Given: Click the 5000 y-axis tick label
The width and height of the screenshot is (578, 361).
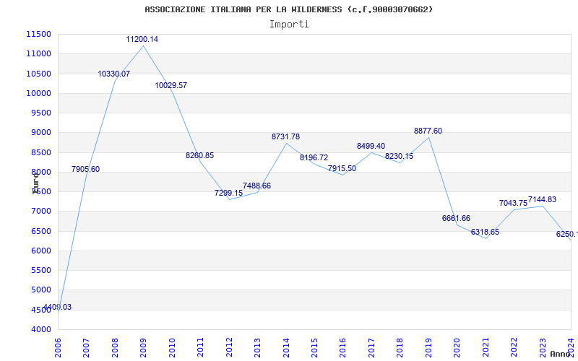Looking at the screenshot, I should click(x=40, y=290).
